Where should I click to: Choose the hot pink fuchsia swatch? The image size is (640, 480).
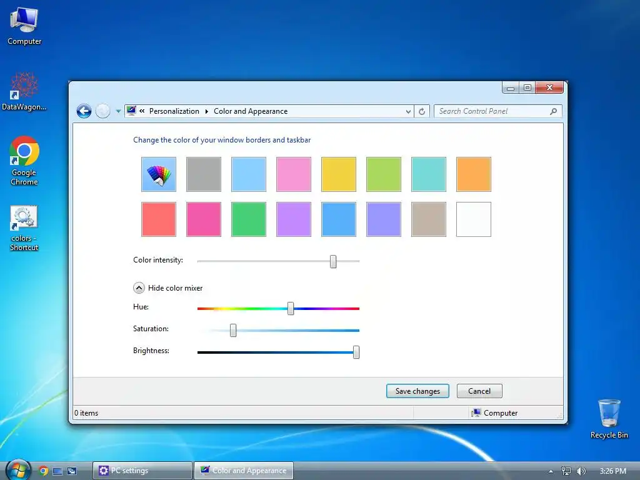tap(204, 219)
